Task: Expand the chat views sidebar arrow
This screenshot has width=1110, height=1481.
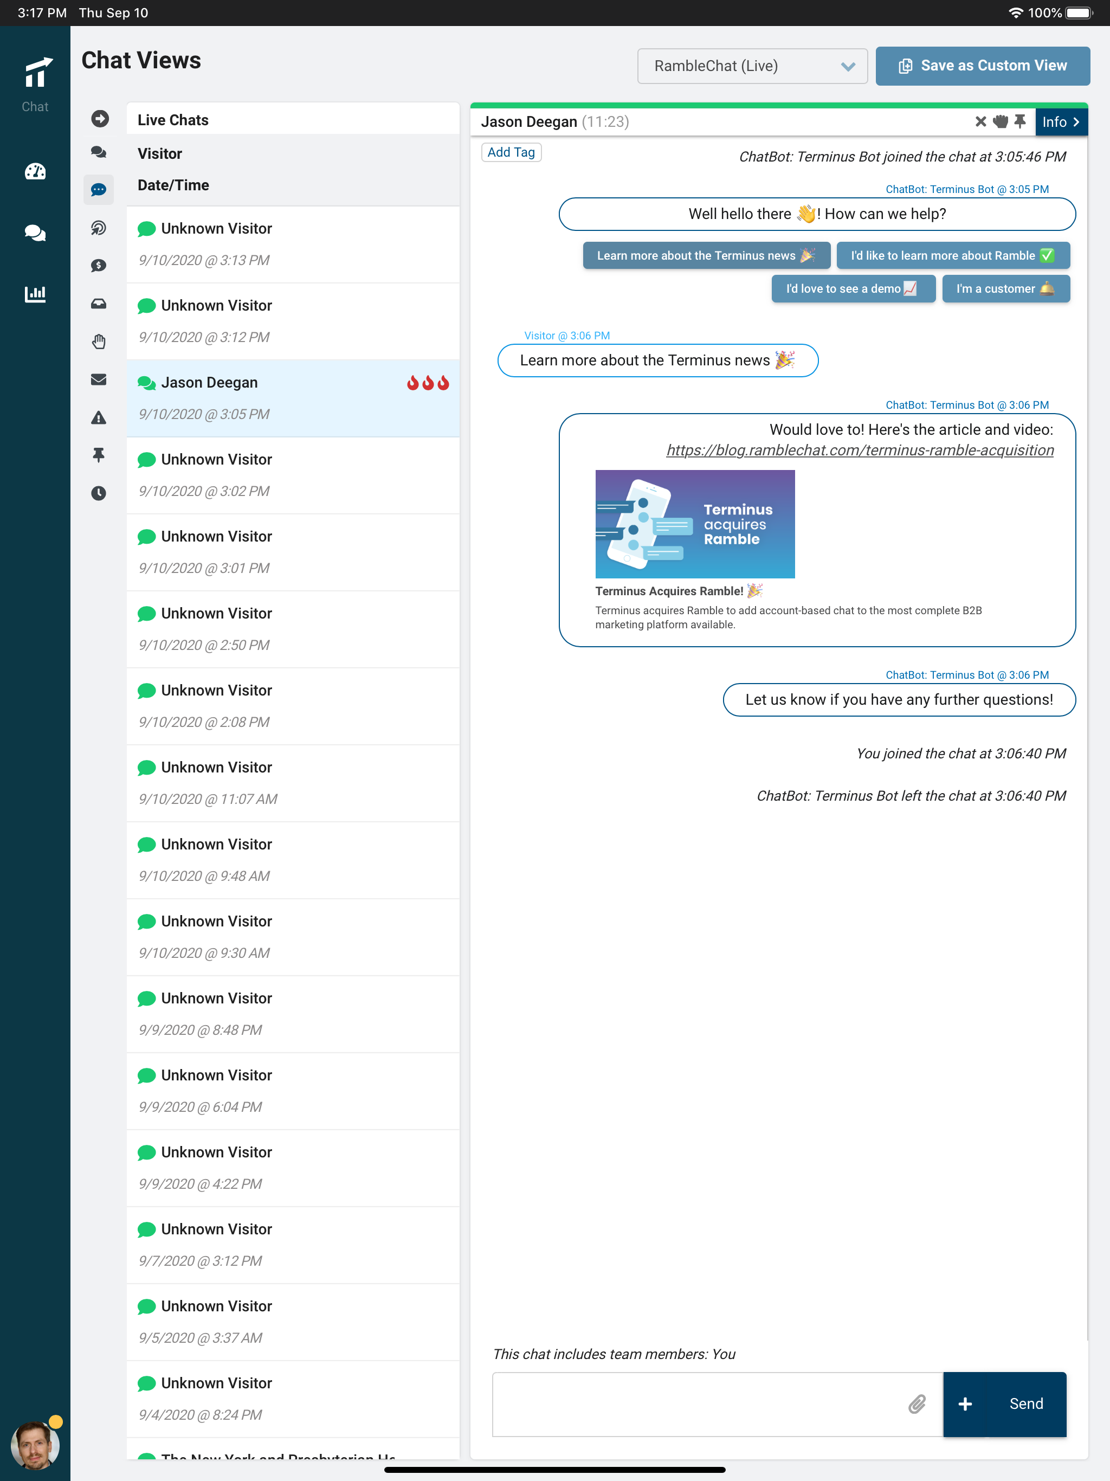Action: 100,119
